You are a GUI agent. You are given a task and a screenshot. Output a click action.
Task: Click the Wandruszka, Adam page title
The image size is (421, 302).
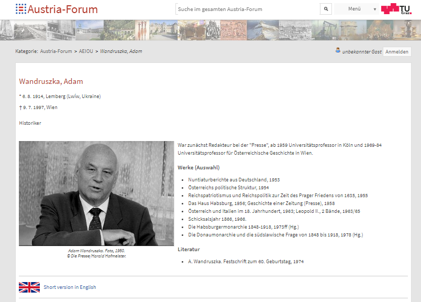51,81
